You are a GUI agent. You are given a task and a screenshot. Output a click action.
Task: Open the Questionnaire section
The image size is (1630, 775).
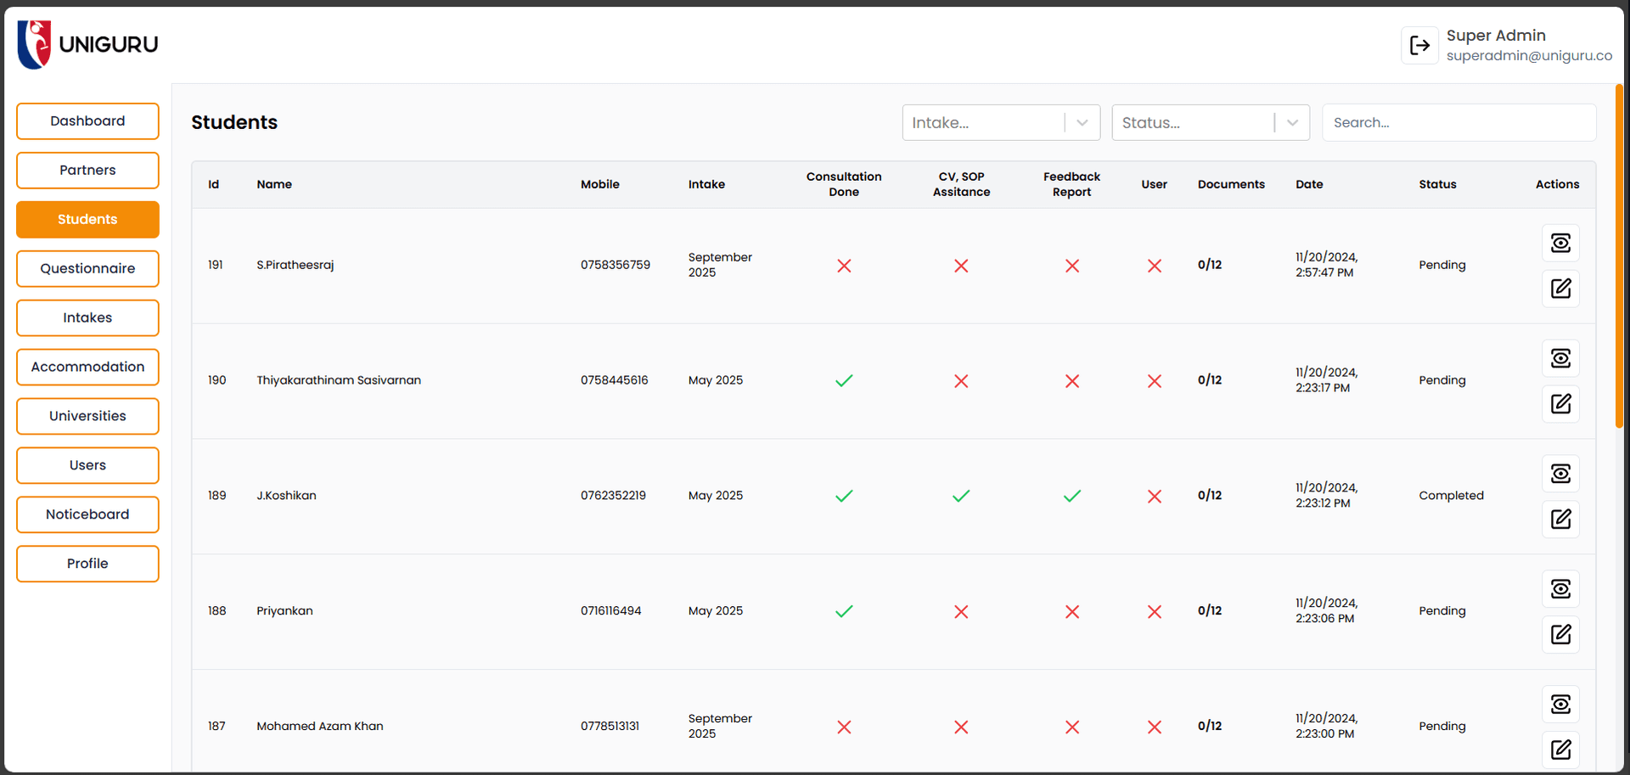tap(87, 268)
